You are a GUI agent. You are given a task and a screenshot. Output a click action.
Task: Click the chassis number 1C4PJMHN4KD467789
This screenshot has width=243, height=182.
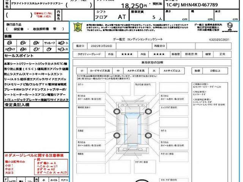coord(192,5)
